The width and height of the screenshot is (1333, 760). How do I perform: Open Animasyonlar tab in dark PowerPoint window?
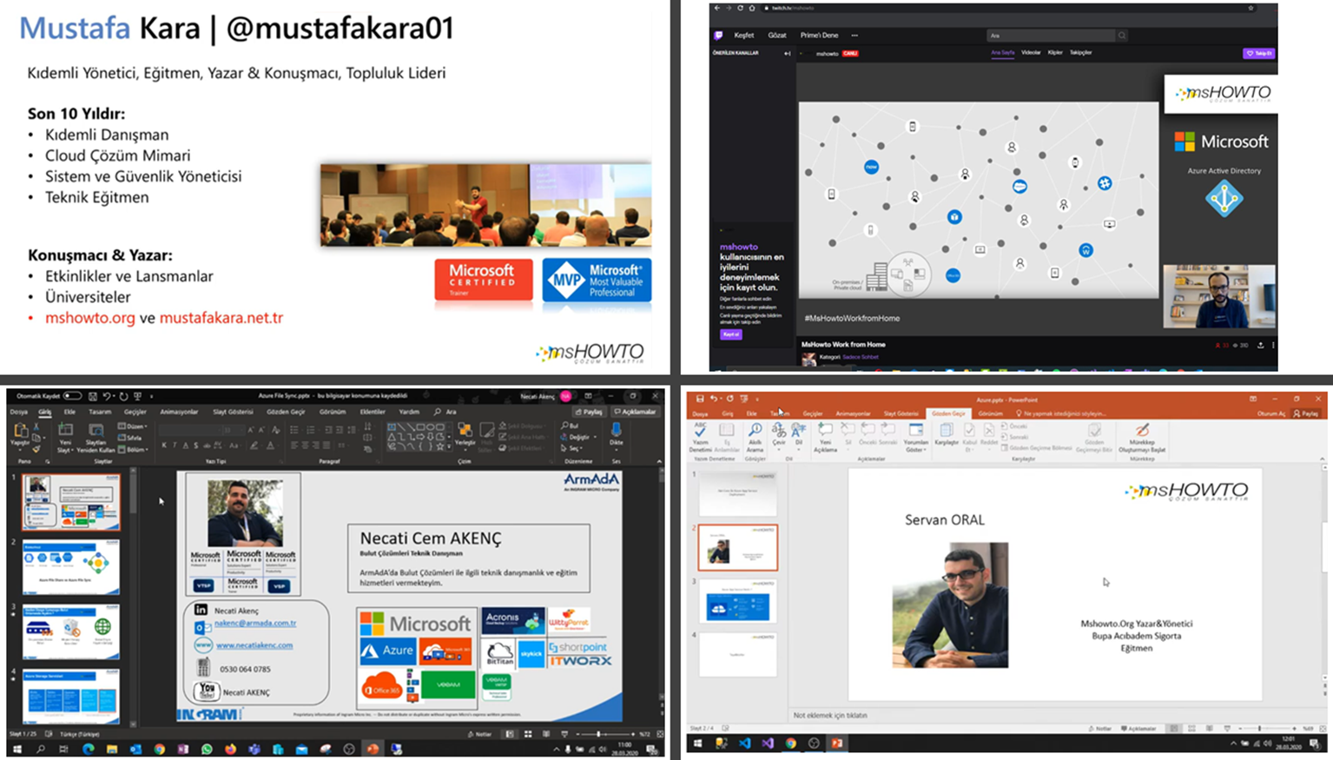179,412
